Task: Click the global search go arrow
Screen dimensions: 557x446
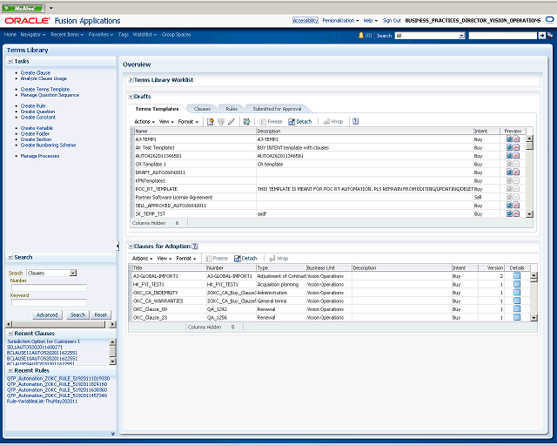Action: click(541, 35)
